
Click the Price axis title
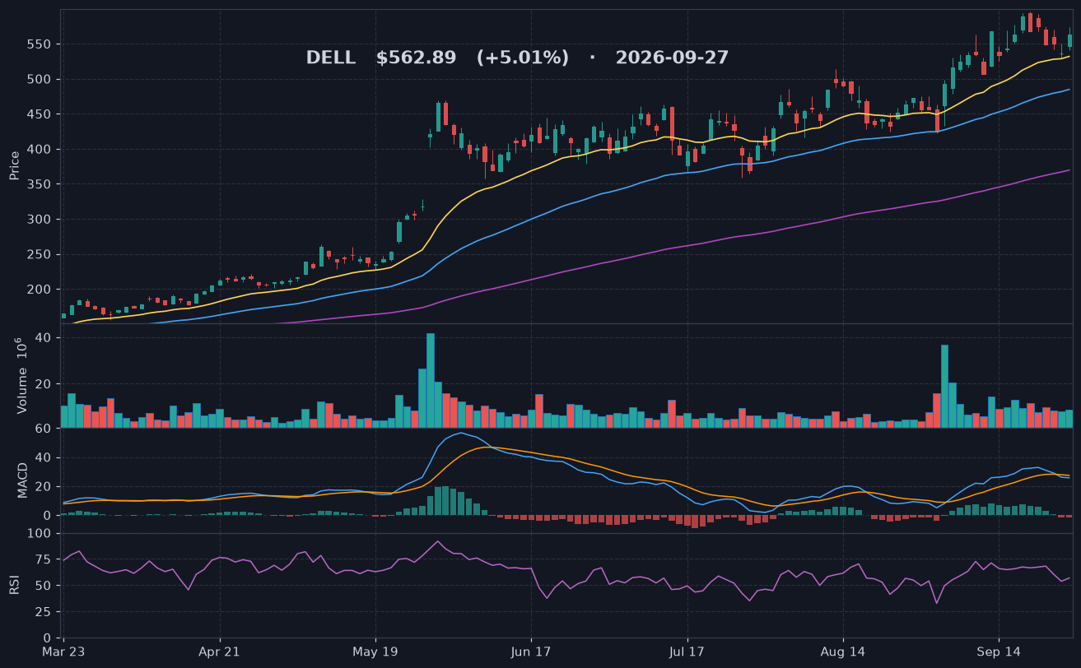coord(15,165)
